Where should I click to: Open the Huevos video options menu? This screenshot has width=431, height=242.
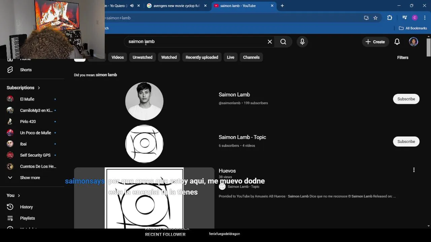coord(414,170)
